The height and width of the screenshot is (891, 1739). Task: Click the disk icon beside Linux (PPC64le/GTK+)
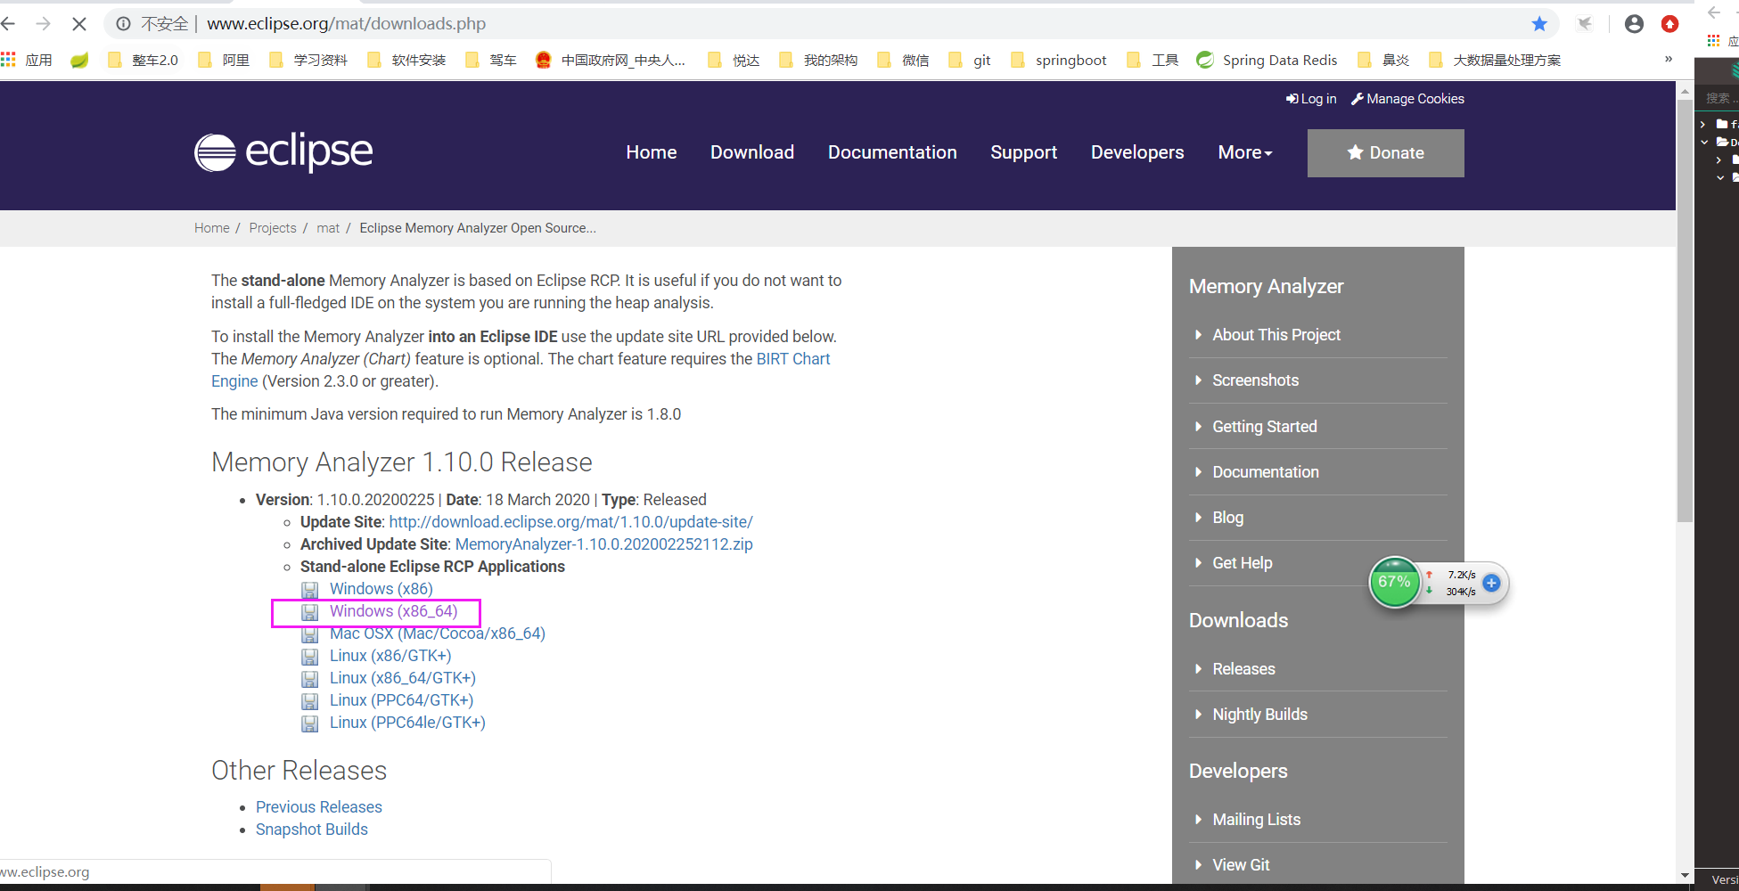click(x=309, y=723)
